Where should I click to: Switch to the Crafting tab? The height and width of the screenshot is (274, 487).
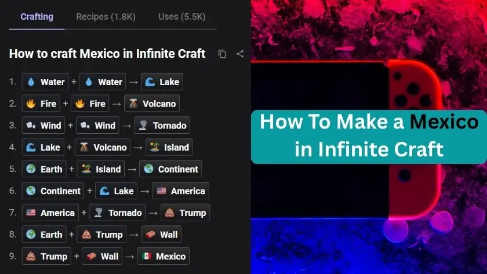point(37,17)
